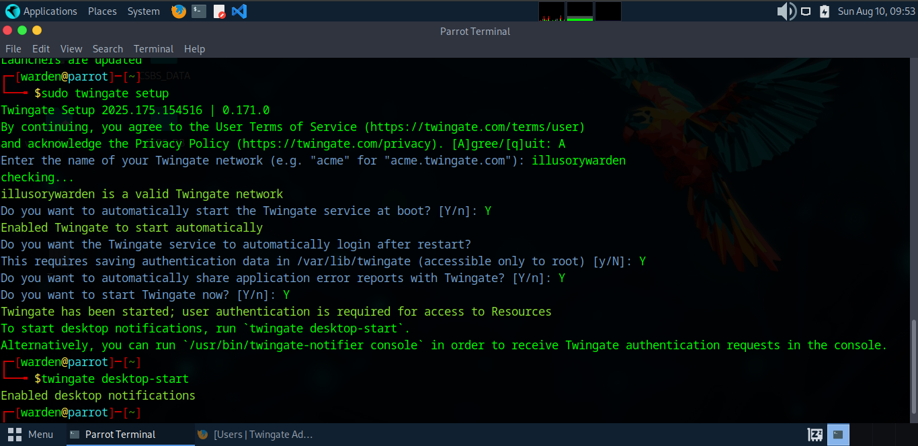The image size is (918, 446).
Task: Open the System menu
Action: click(143, 11)
